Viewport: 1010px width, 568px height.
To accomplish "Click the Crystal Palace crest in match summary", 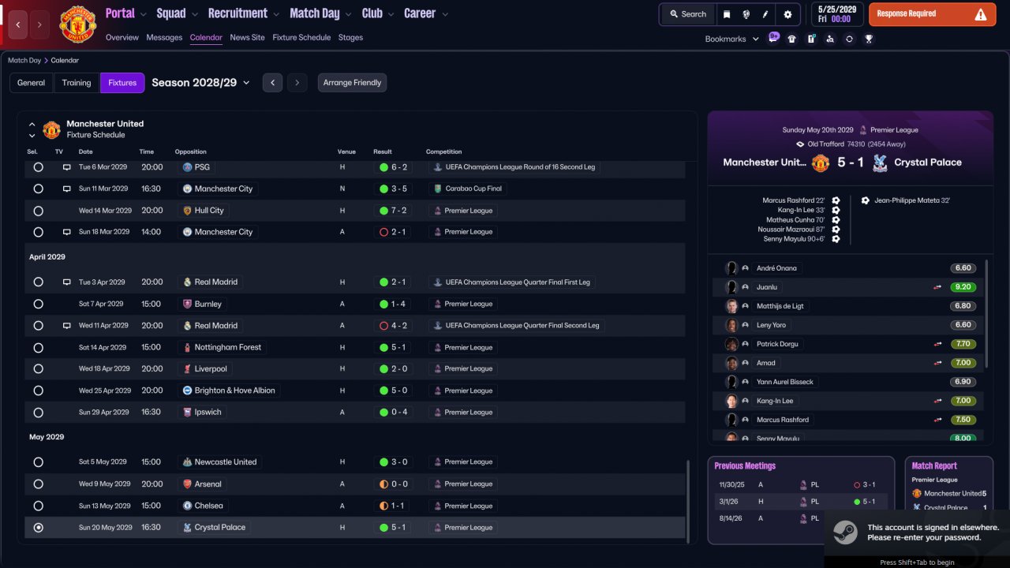I will pos(880,163).
